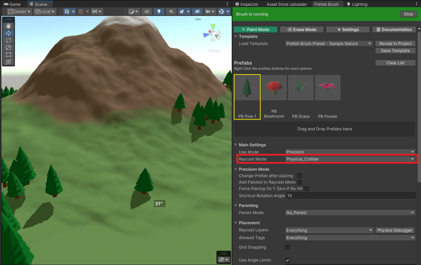Disable Use Angle Limits checkbox

tap(287, 260)
